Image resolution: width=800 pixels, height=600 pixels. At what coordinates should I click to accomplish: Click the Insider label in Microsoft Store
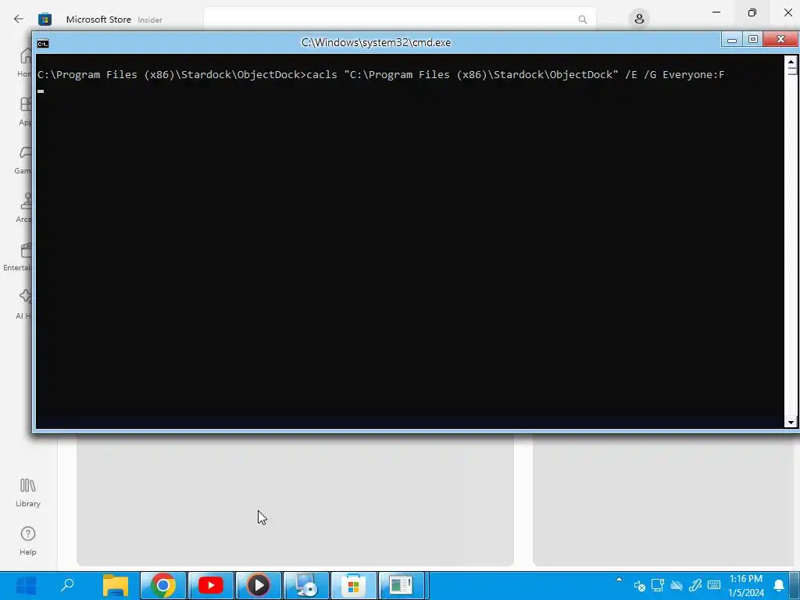pos(150,20)
